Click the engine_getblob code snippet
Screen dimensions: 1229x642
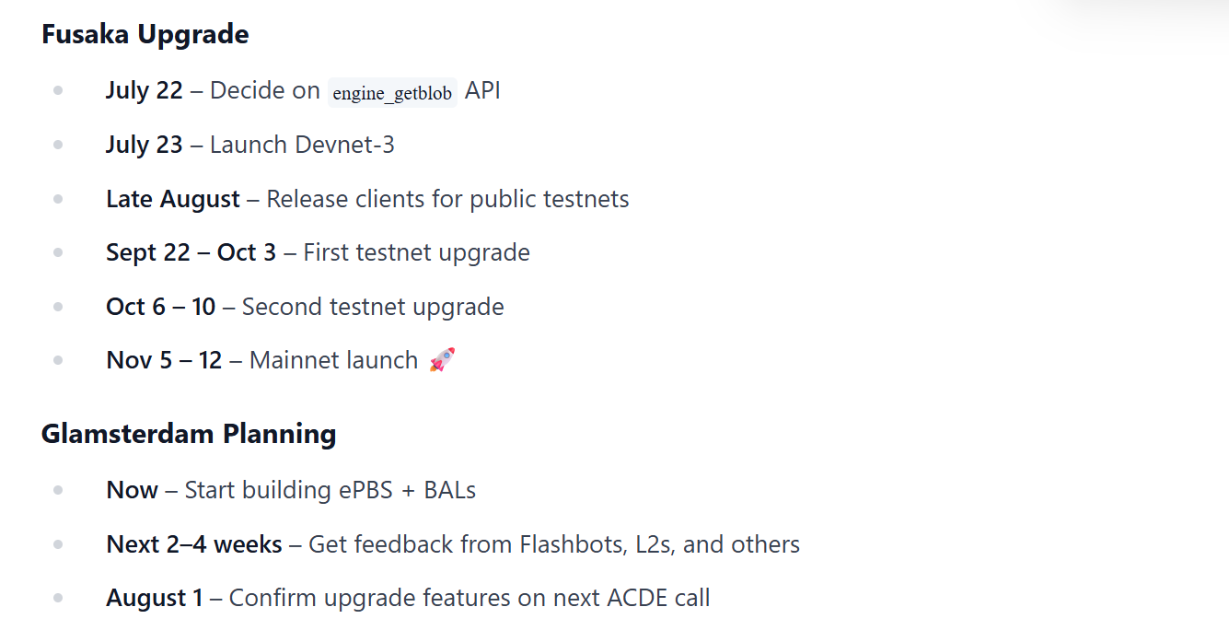tap(392, 93)
